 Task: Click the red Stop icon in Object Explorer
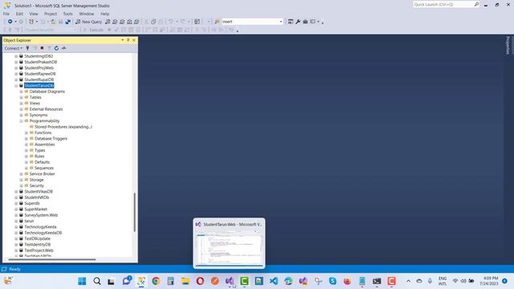coord(42,48)
